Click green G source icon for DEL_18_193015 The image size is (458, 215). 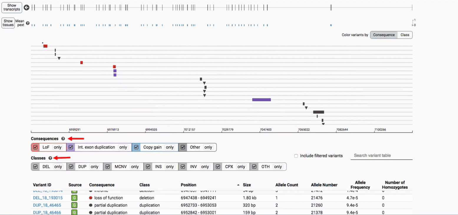tap(75, 198)
